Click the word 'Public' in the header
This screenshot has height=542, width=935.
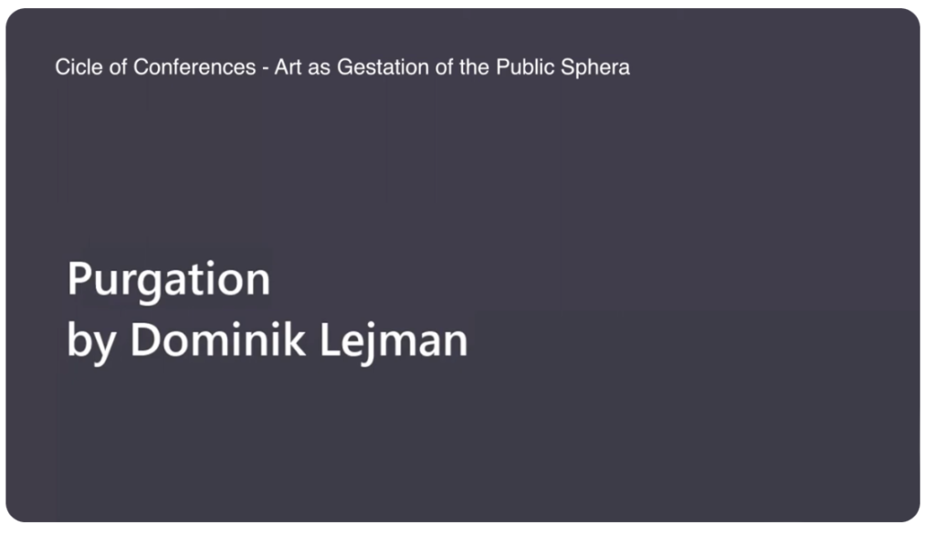click(525, 67)
